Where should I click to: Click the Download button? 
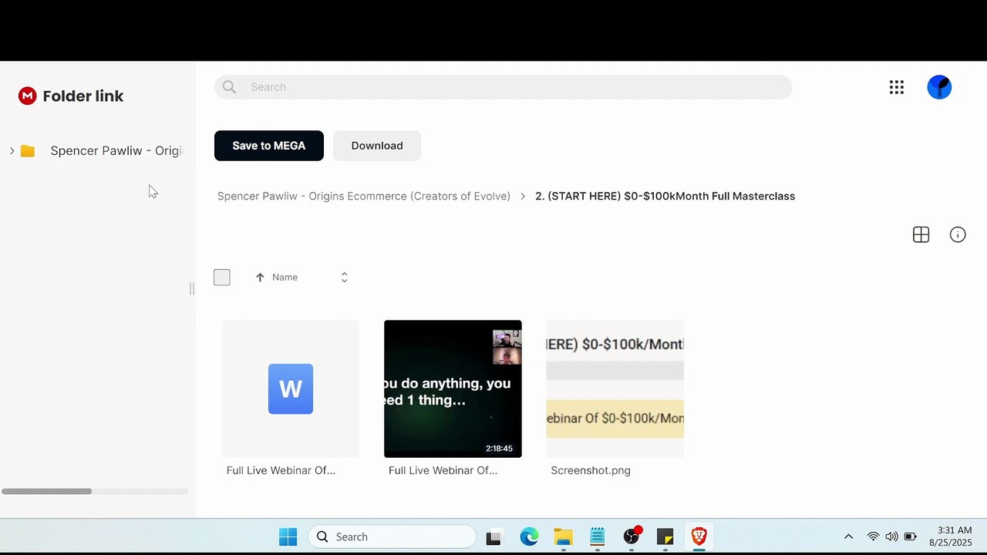pos(377,146)
